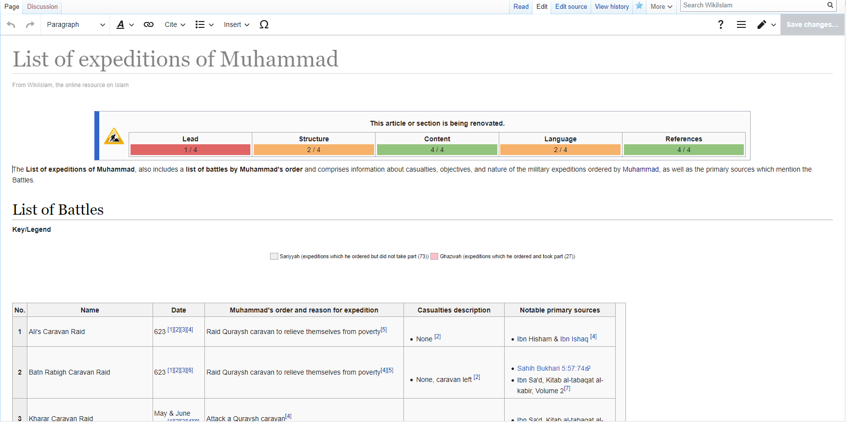Open the View history tab

[x=612, y=7]
